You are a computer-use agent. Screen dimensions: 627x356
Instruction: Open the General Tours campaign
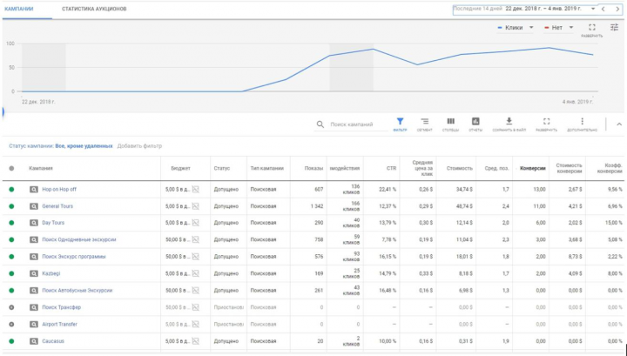[57, 206]
